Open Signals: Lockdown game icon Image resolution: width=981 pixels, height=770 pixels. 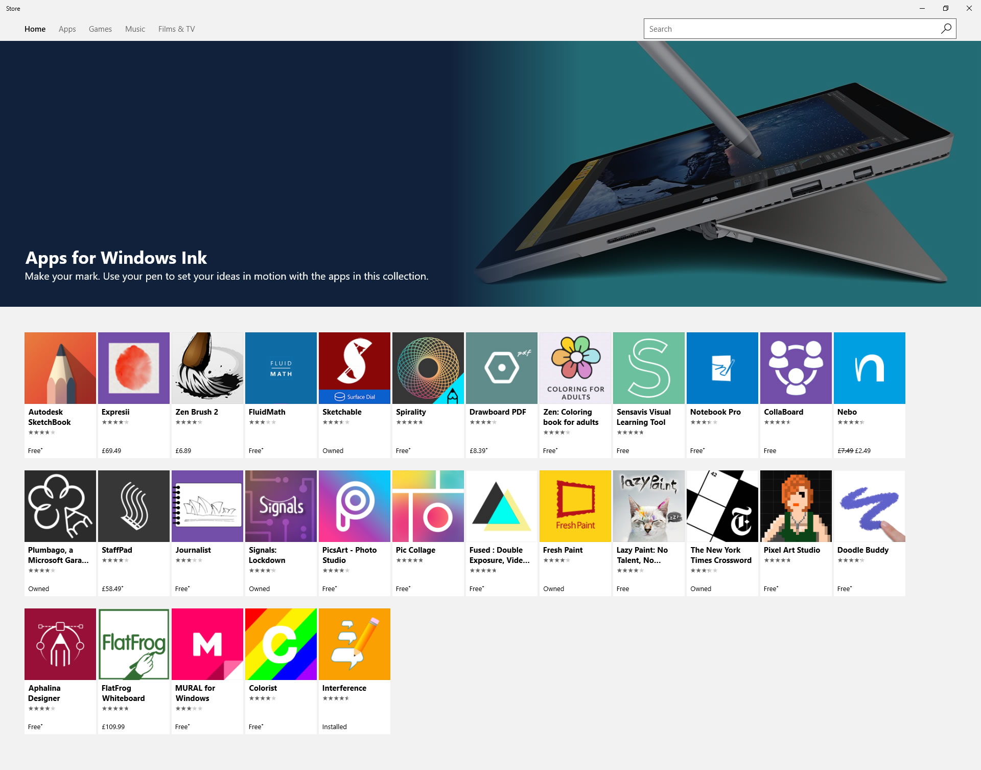[281, 506]
